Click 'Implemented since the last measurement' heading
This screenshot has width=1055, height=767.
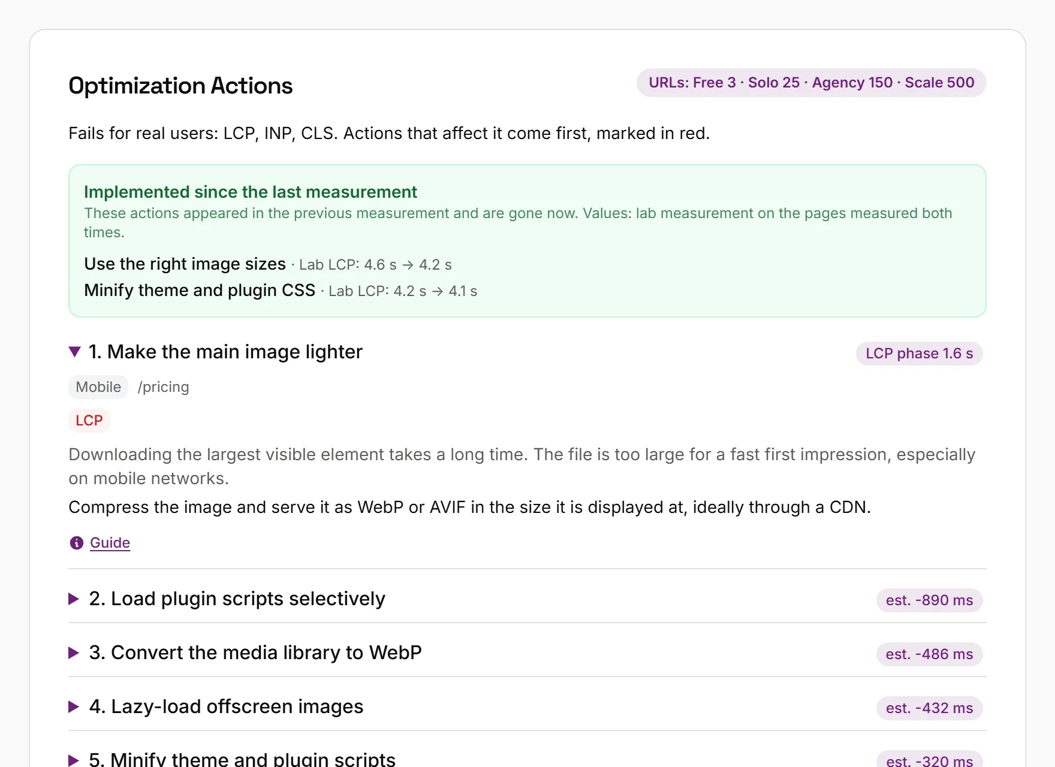click(251, 192)
